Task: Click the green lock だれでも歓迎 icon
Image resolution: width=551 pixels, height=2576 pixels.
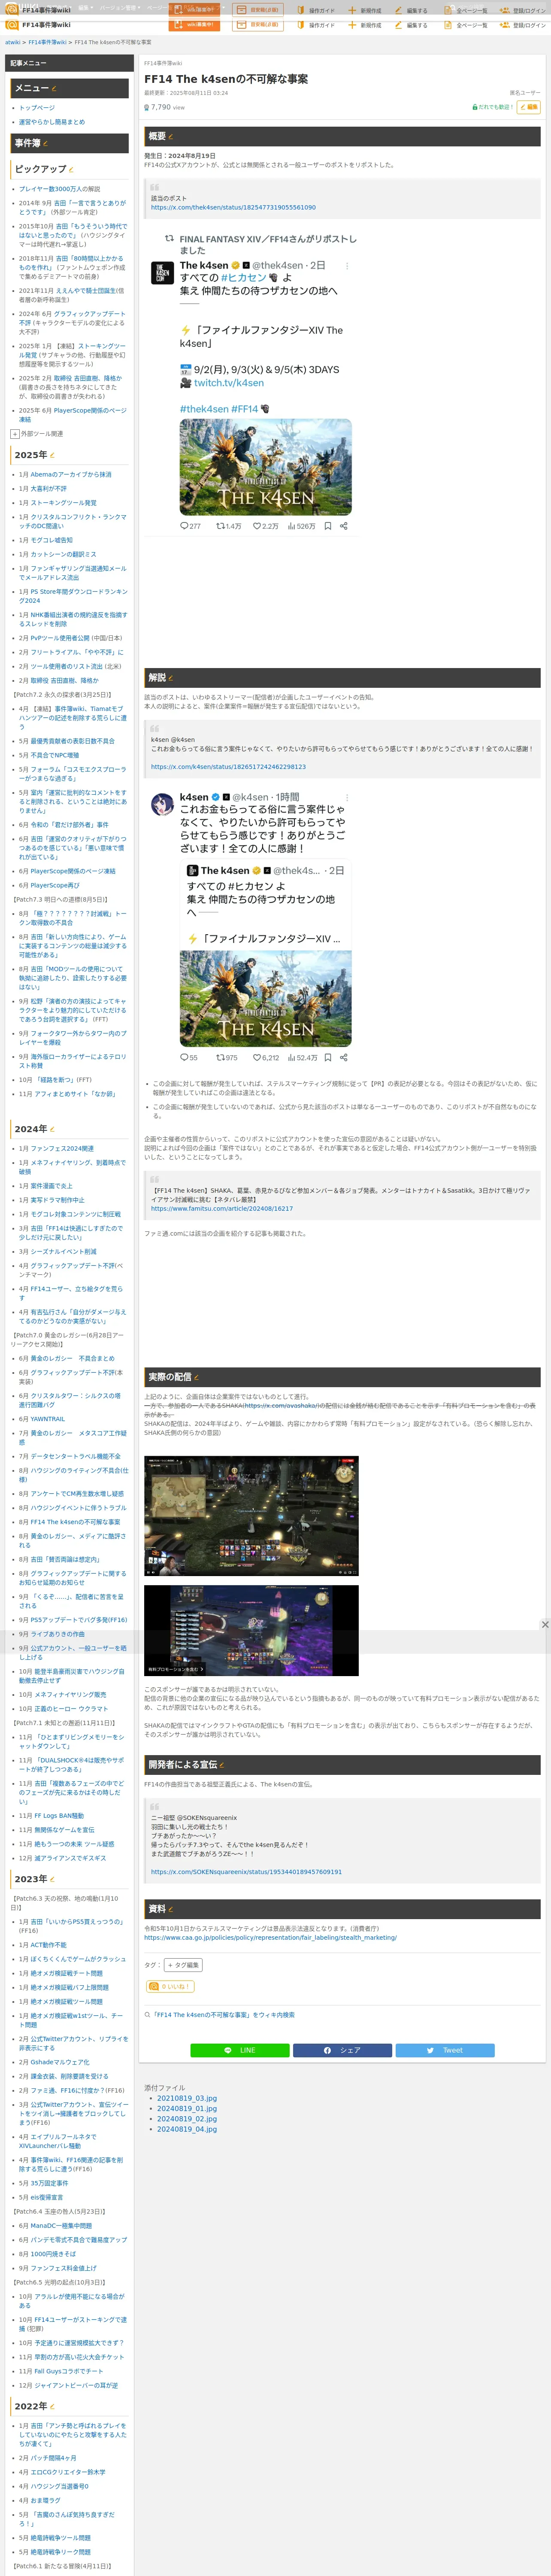Action: click(474, 107)
